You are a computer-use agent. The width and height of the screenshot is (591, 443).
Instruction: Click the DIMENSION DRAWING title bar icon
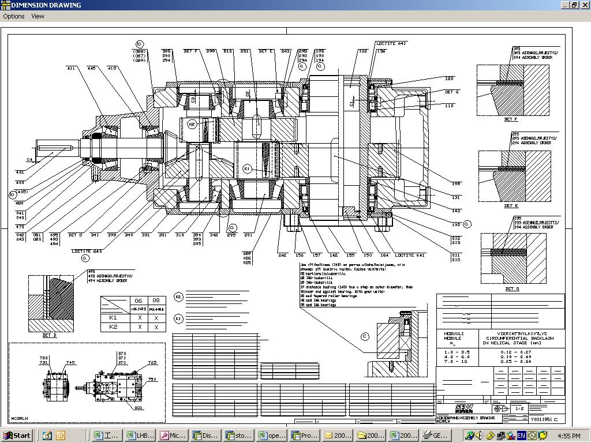click(5, 5)
